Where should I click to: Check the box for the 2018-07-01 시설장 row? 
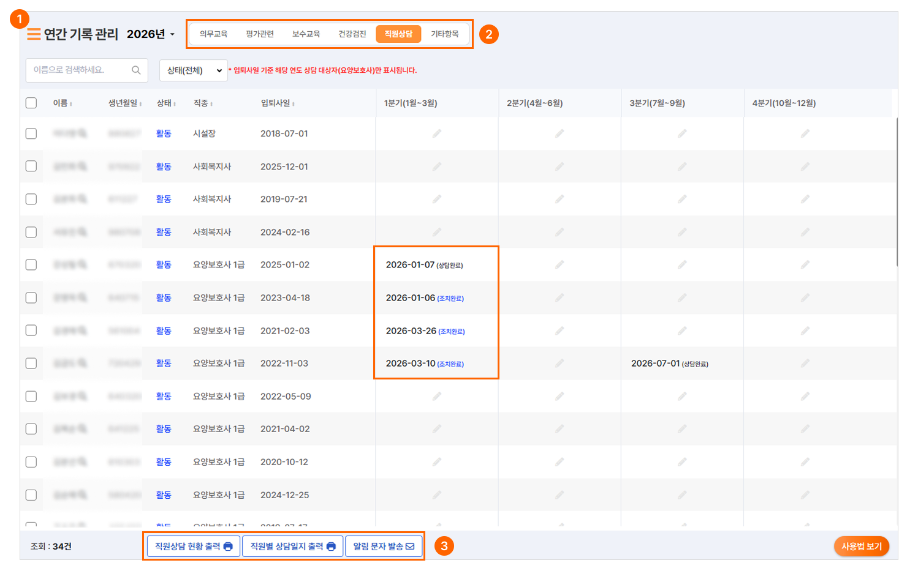coord(31,133)
